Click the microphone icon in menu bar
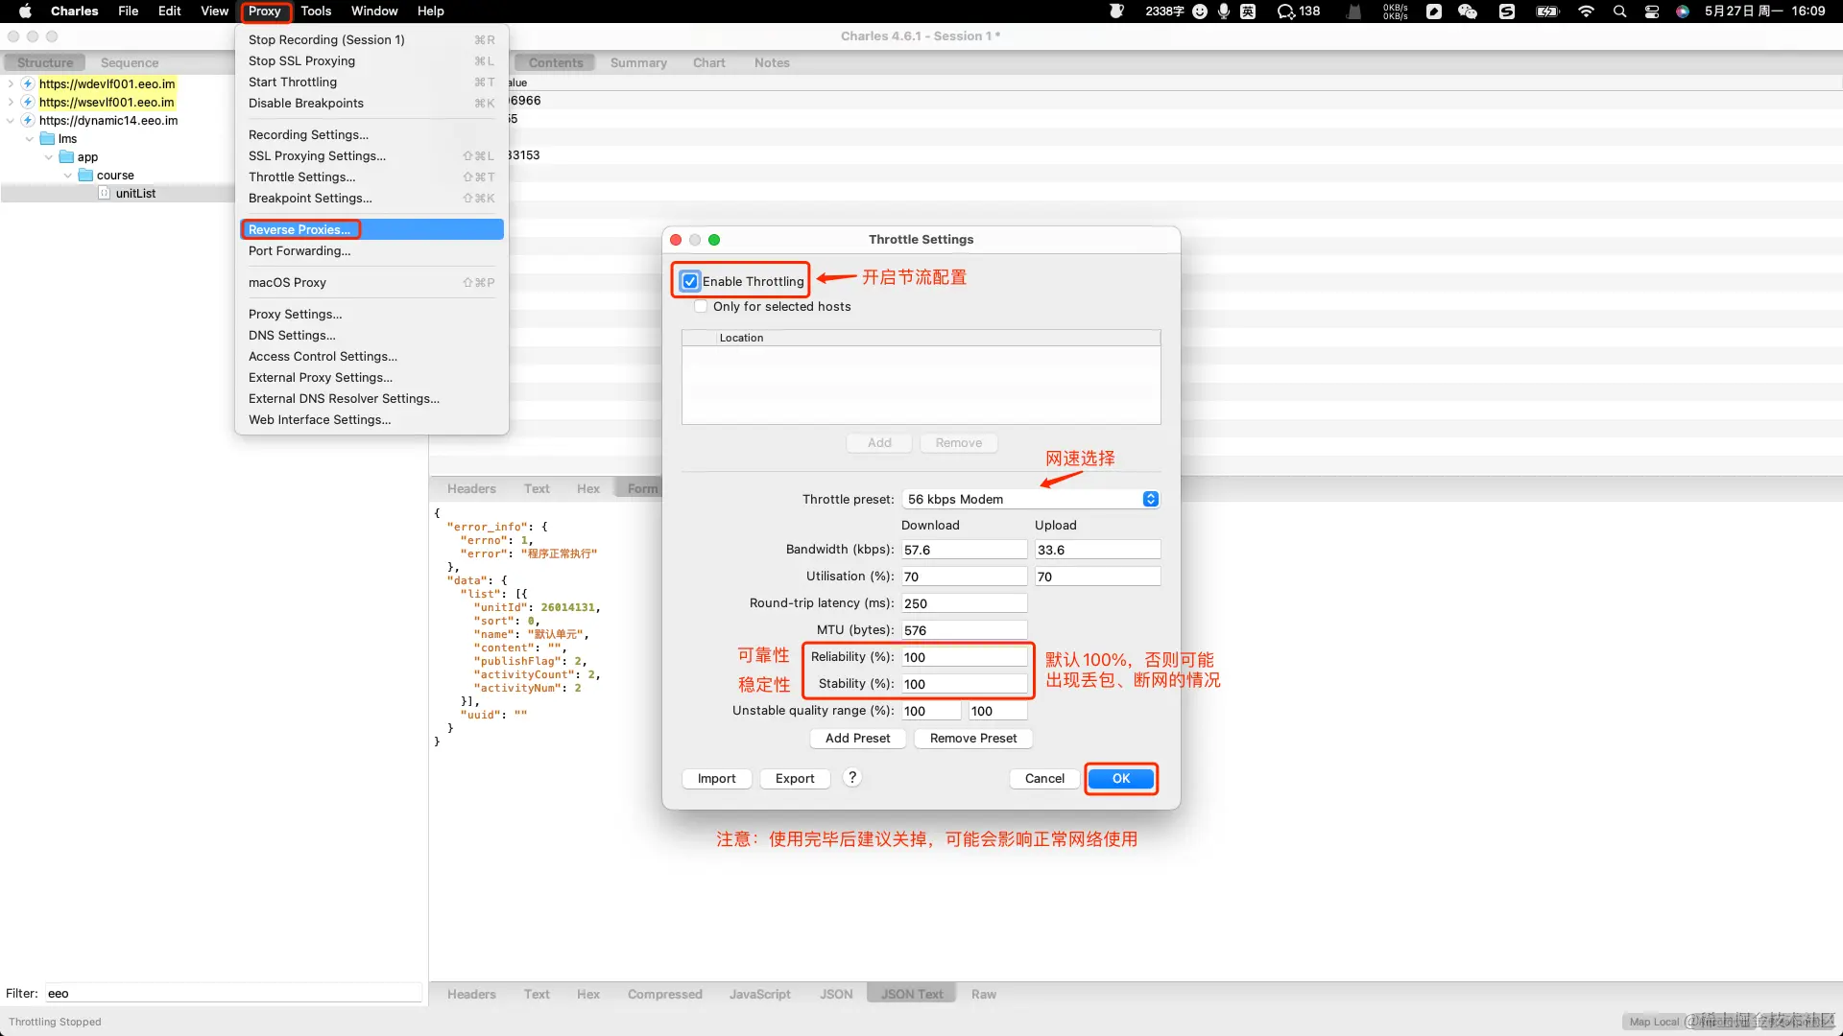Image resolution: width=1843 pixels, height=1036 pixels. click(1224, 12)
